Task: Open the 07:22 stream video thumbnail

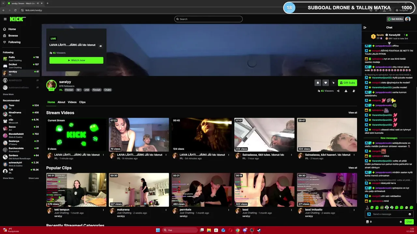Action: pos(139,135)
